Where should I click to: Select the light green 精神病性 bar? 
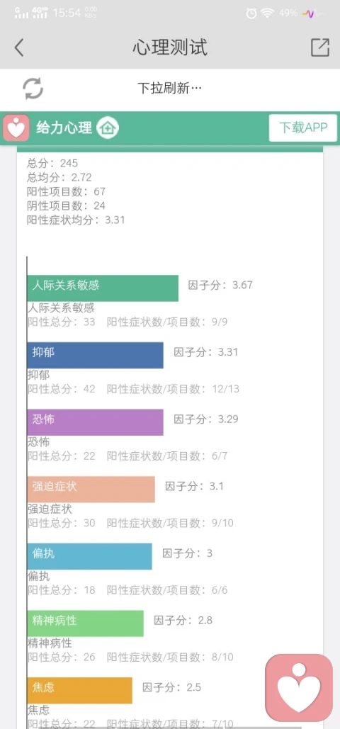pyautogui.click(x=85, y=623)
